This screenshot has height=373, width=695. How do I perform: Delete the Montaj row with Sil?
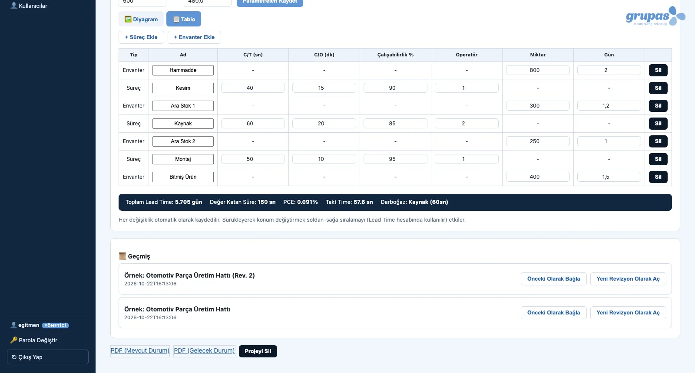[658, 159]
